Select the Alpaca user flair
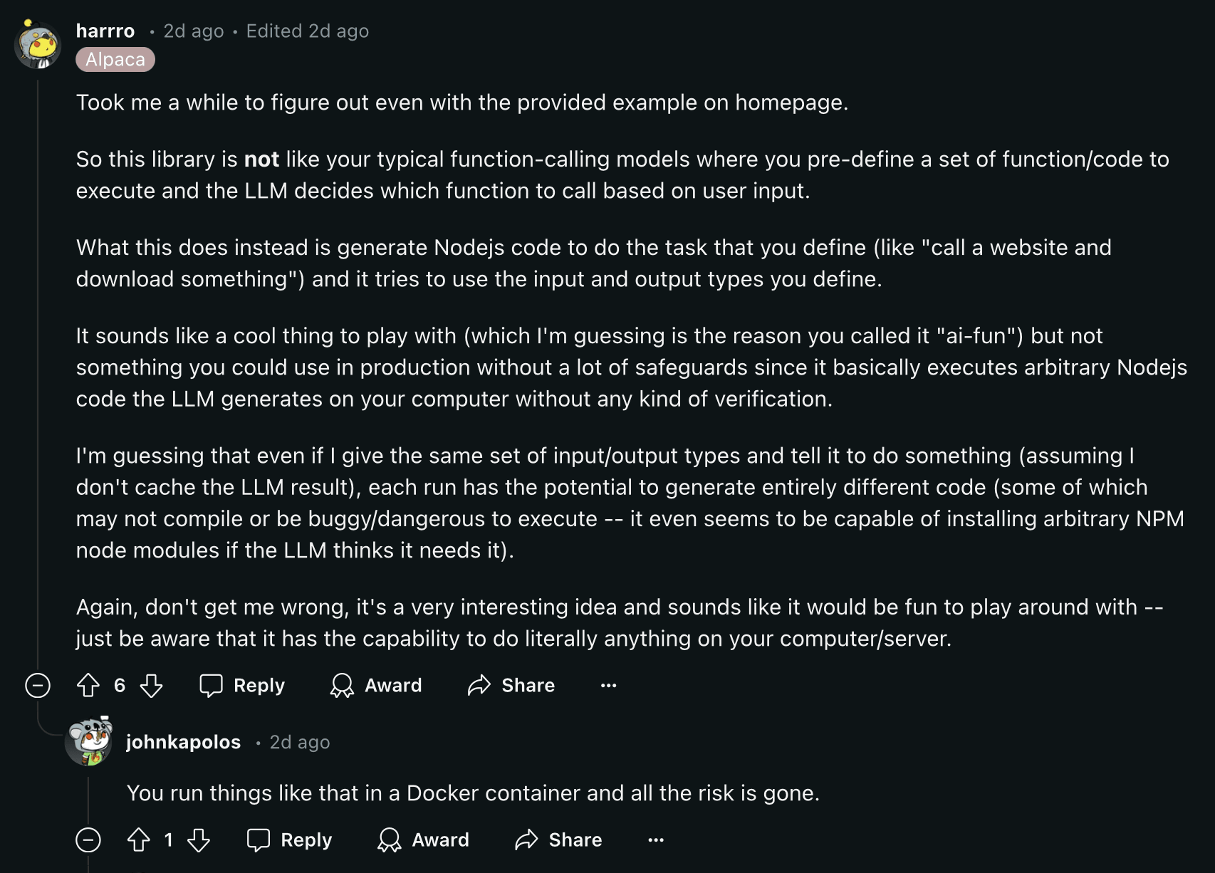This screenshot has height=873, width=1215. click(115, 59)
